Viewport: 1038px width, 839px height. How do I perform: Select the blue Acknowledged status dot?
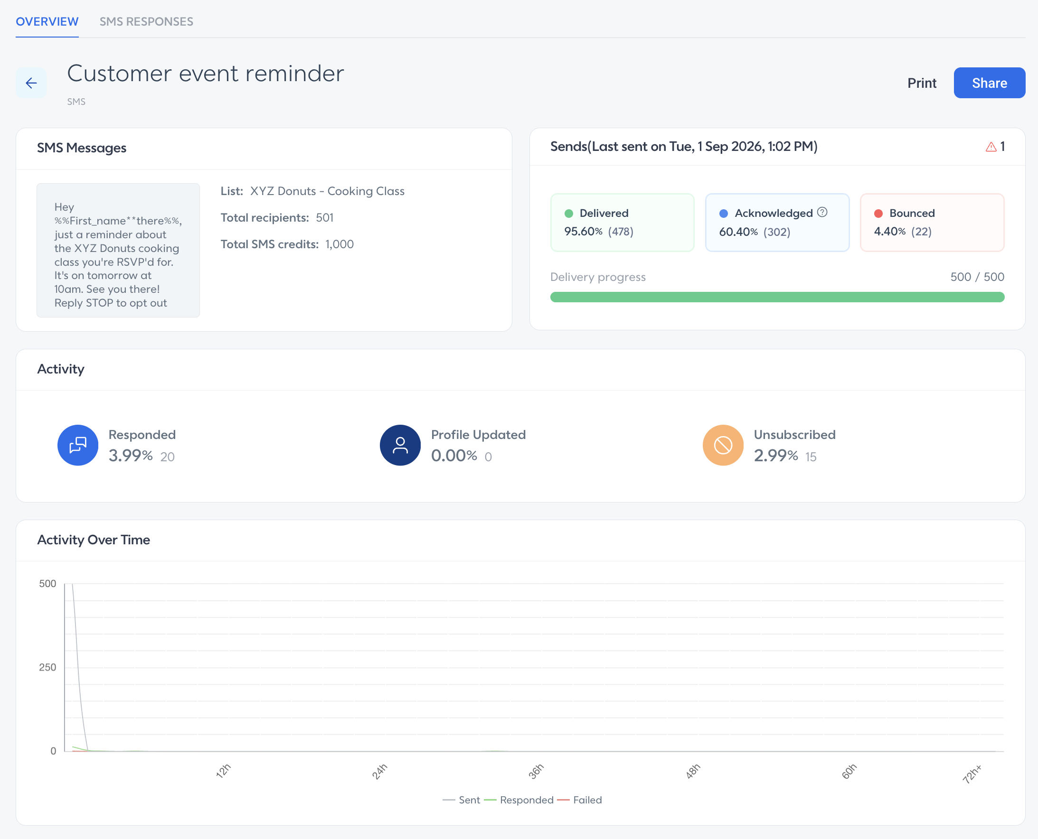(723, 214)
